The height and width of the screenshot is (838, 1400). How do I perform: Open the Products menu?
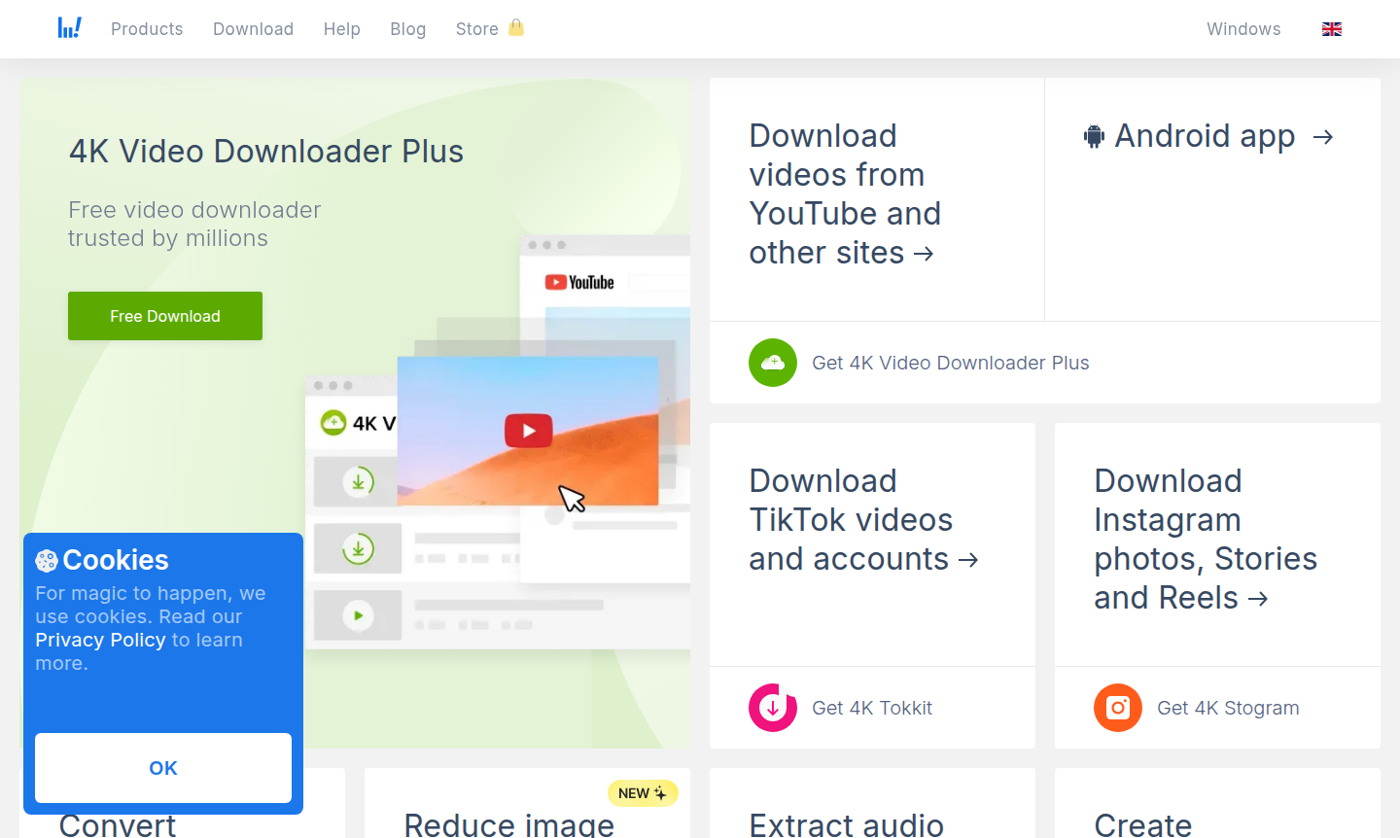tap(147, 29)
